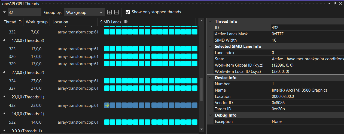Toggle the Show only stopped threads checkbox
The image size is (344, 134).
pos(128,12)
